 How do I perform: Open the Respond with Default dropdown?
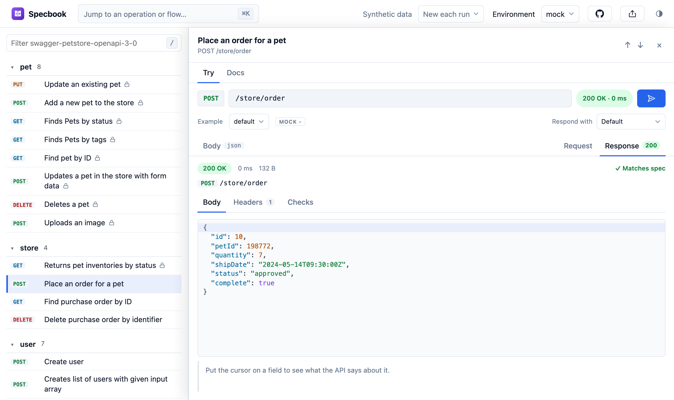[x=631, y=122]
